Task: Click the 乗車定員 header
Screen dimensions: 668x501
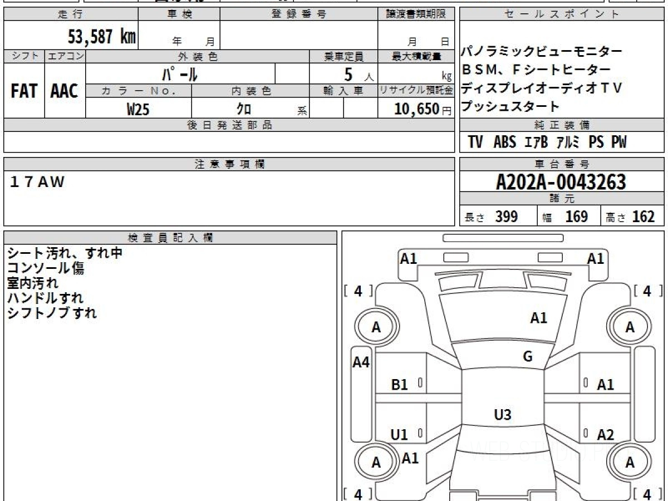Action: [x=343, y=56]
